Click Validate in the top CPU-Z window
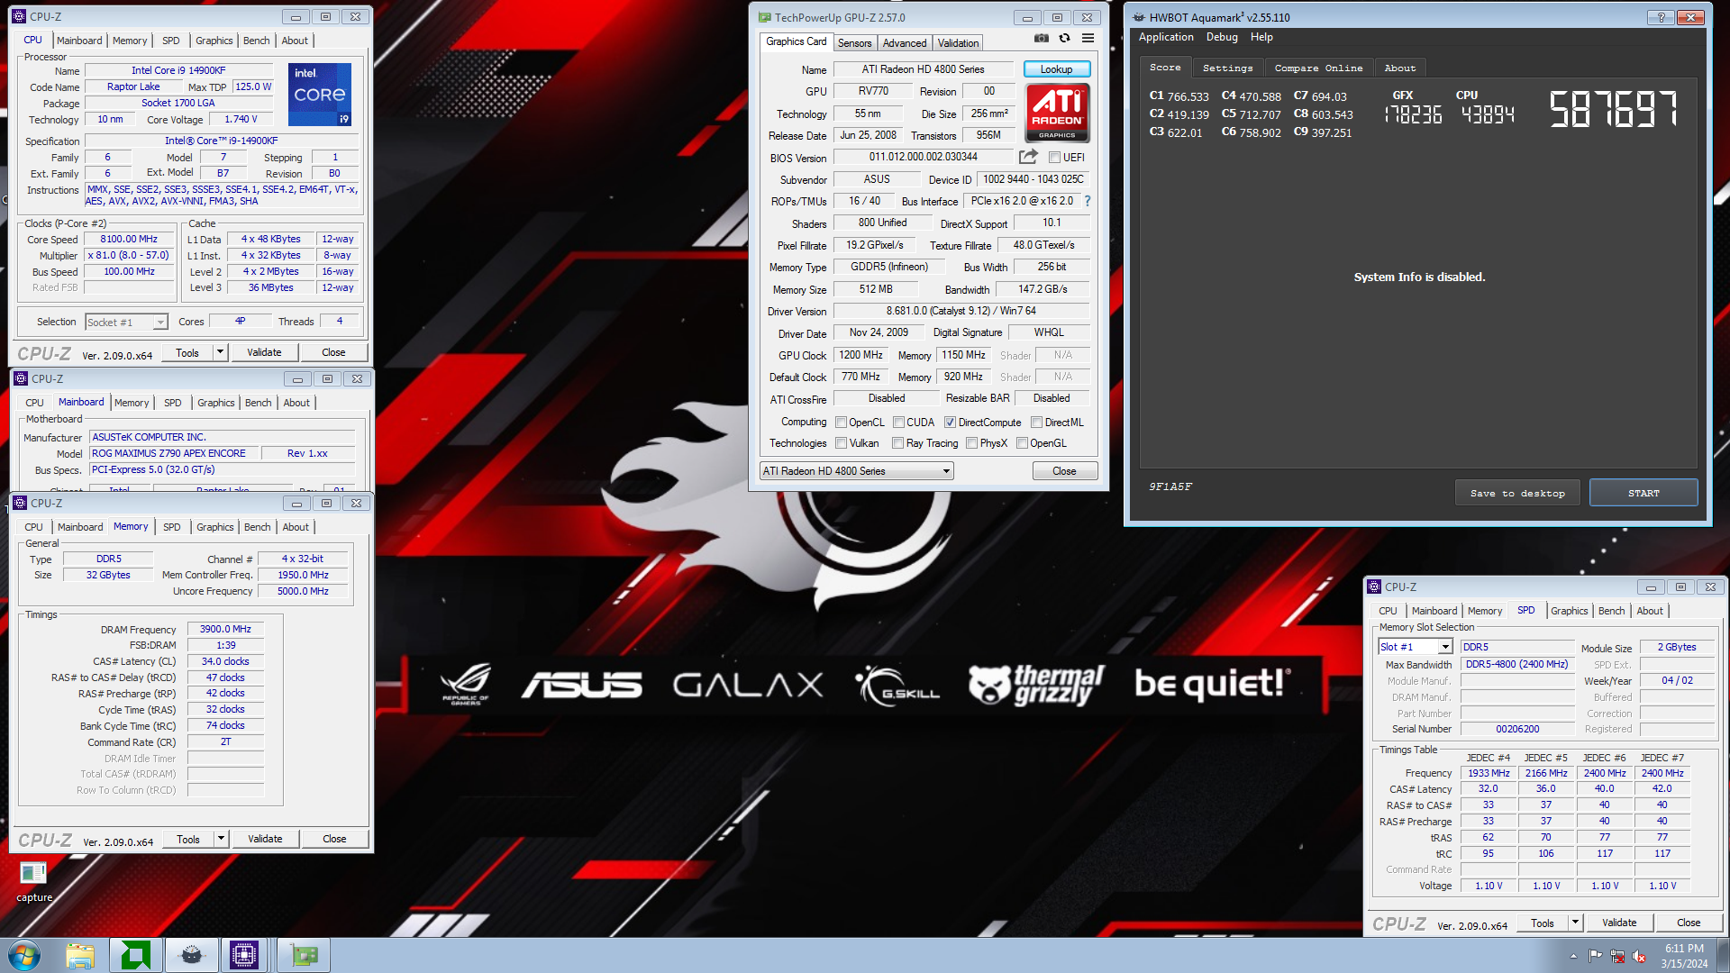The width and height of the screenshot is (1730, 973). click(264, 352)
